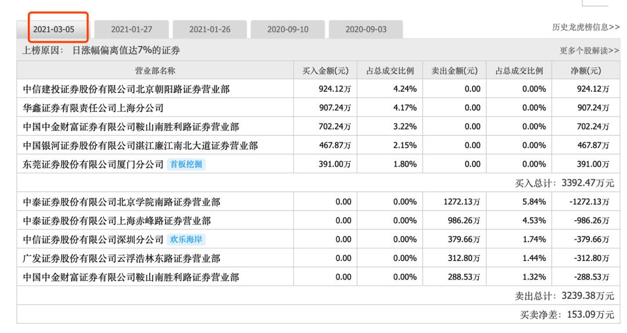This screenshot has height=333, width=627.
Task: Select 中国银河证券股份有限公司湛江廉江南北大道证券营业部
Action: [x=140, y=145]
